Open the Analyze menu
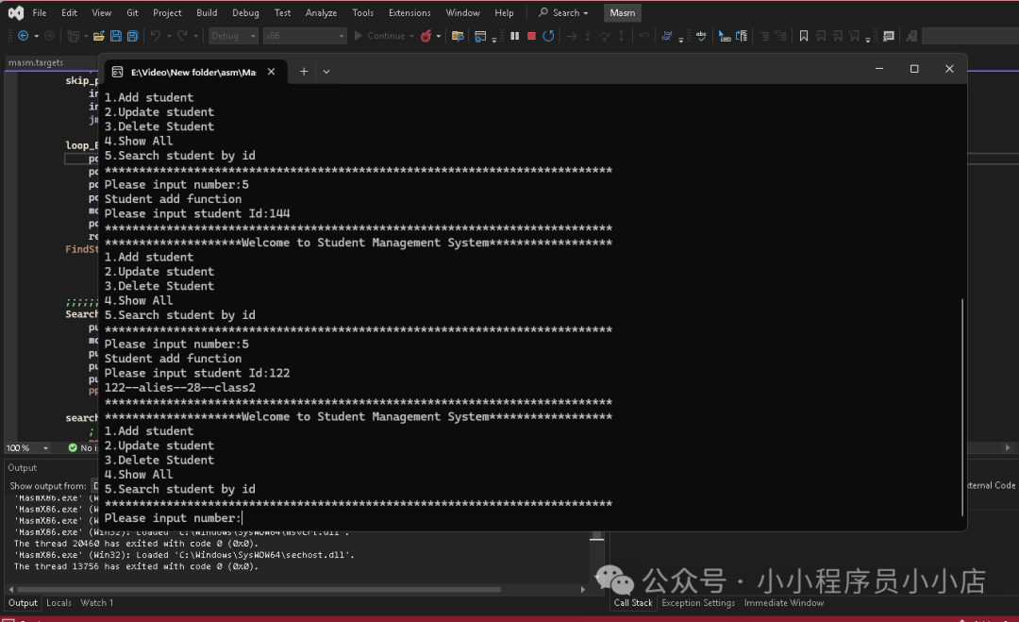The image size is (1019, 622). tap(321, 12)
